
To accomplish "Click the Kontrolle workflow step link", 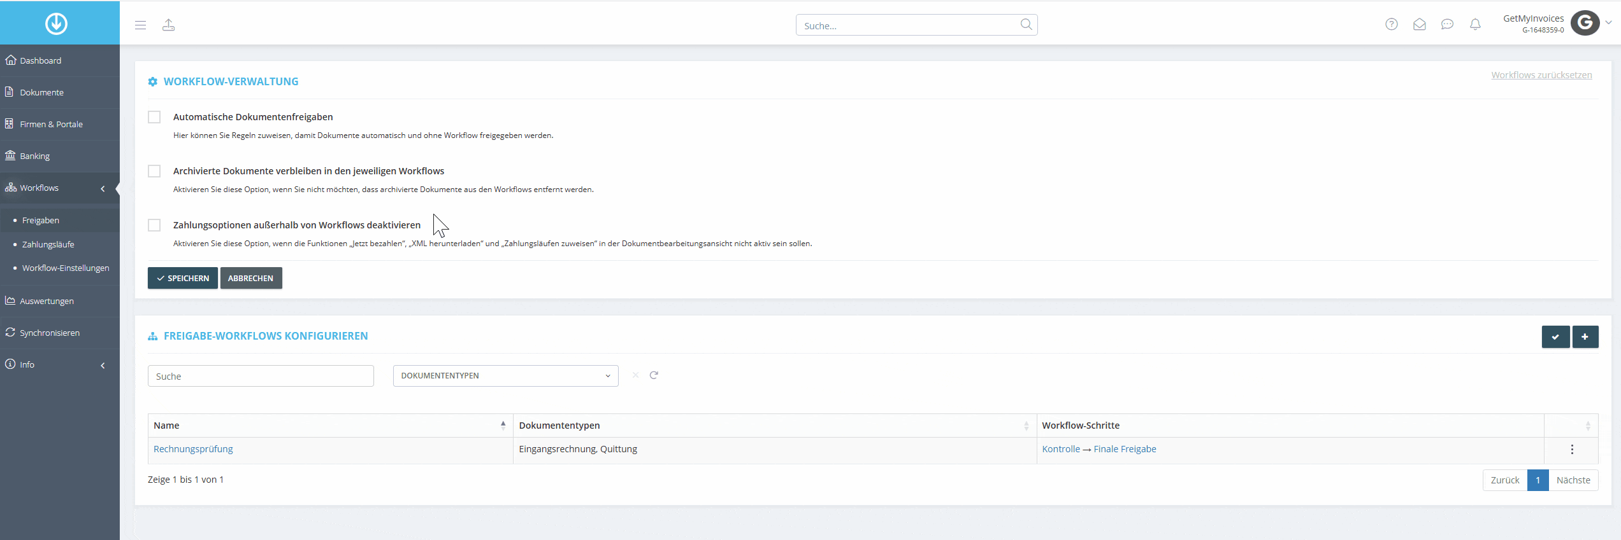I will pos(1061,449).
